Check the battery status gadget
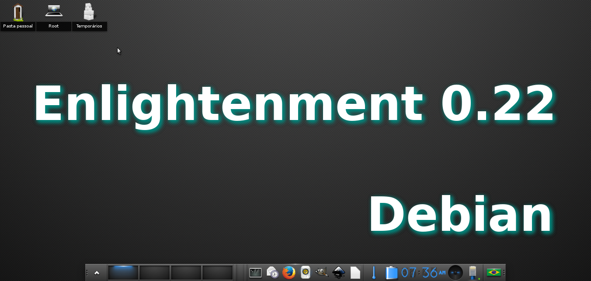This screenshot has height=281, width=591. click(x=392, y=272)
